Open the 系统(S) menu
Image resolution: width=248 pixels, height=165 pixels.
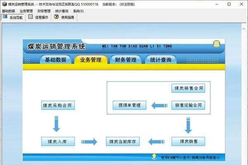(78, 11)
